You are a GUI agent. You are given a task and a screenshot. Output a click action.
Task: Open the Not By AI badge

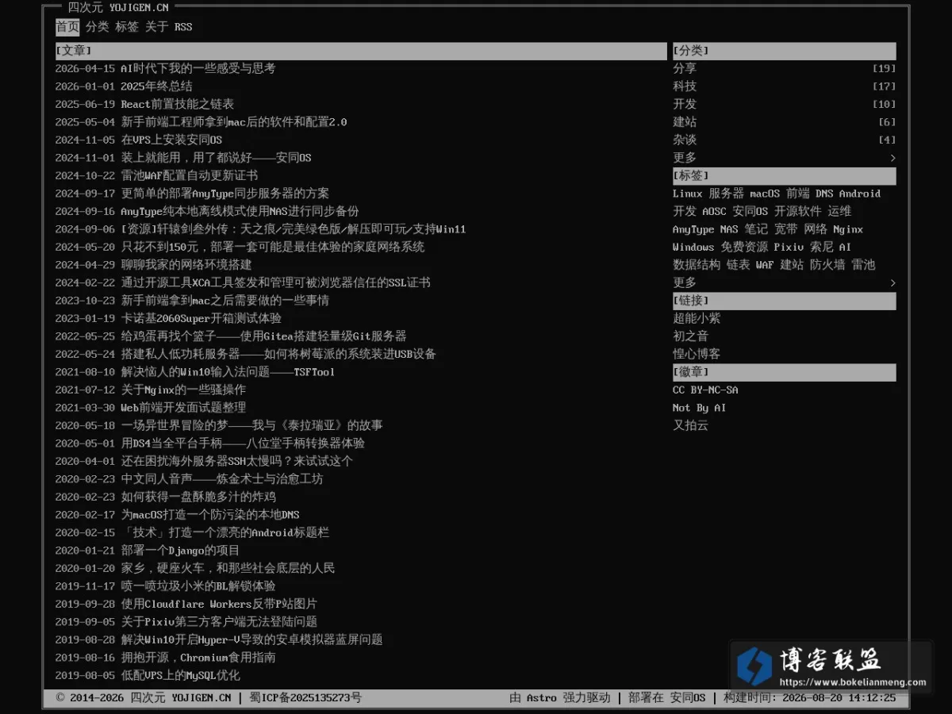coord(699,408)
